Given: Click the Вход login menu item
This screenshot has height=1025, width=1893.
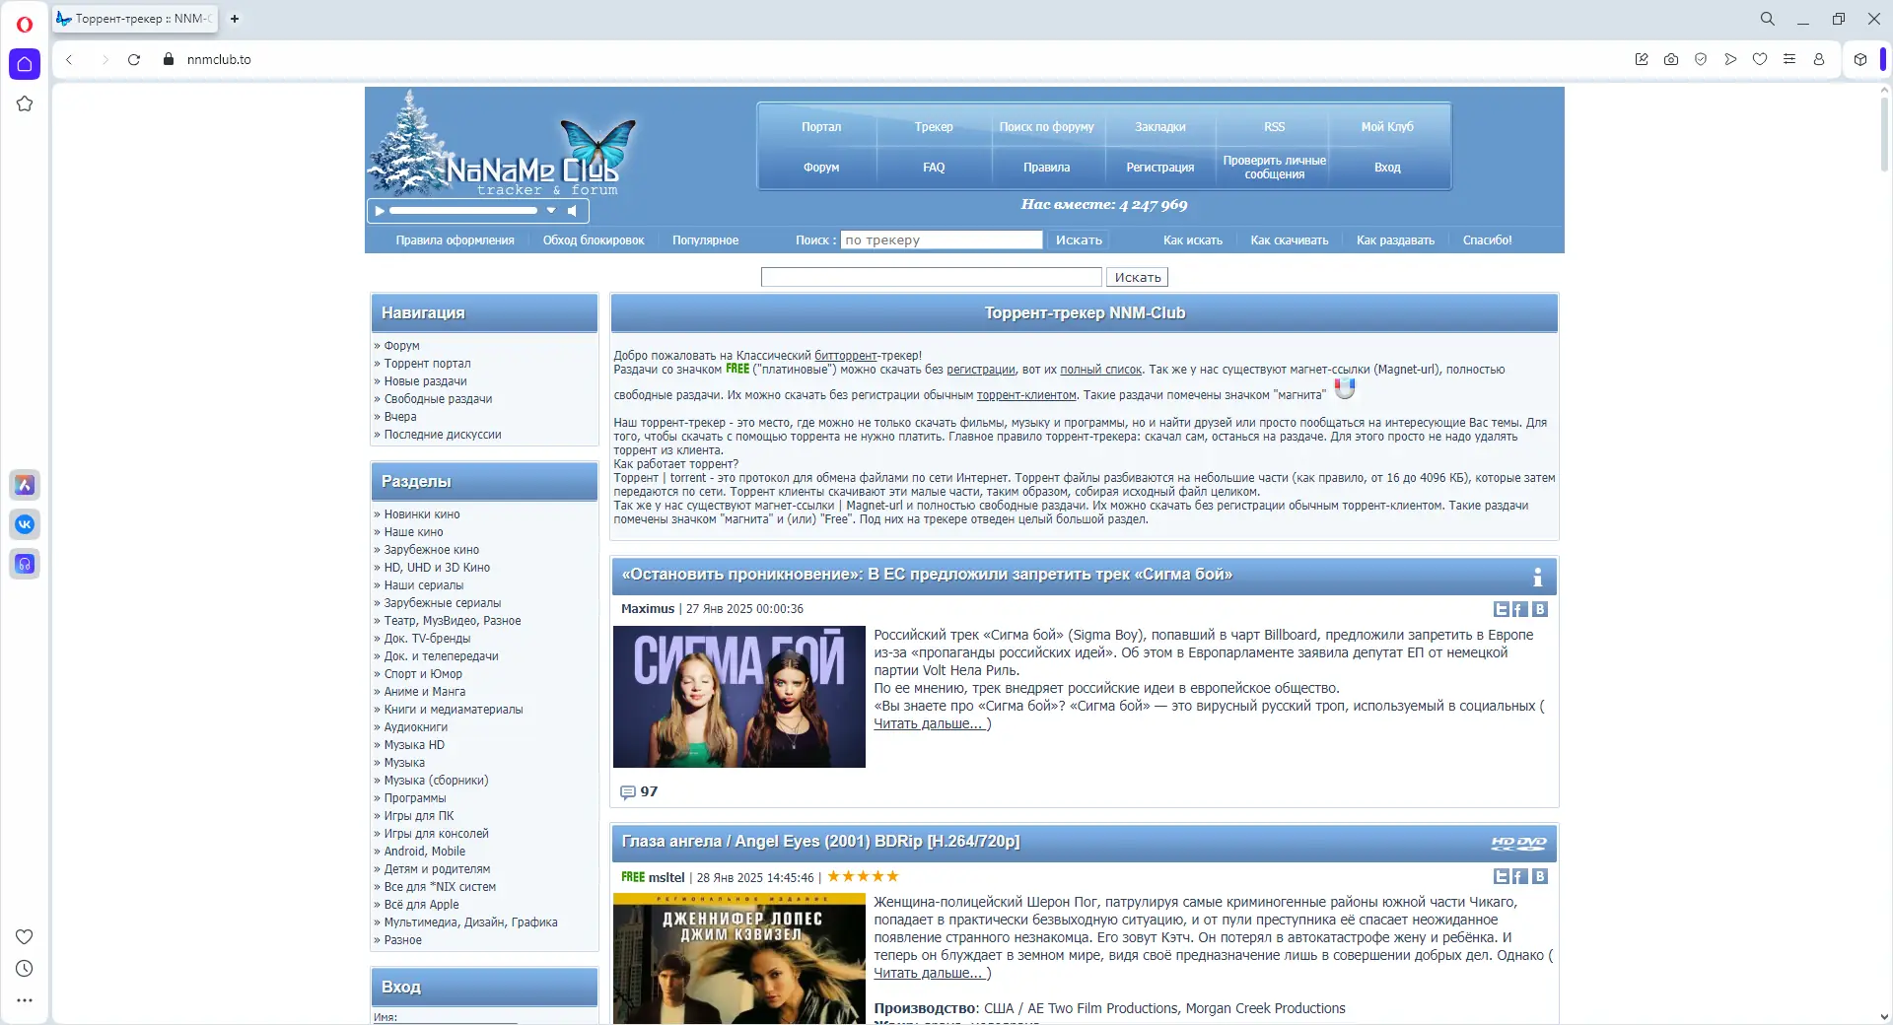Looking at the screenshot, I should tap(1387, 168).
